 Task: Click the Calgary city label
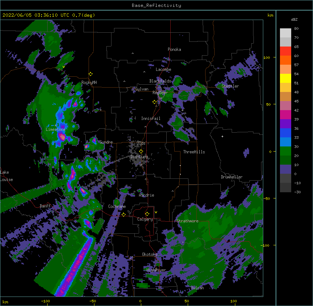click(x=145, y=219)
